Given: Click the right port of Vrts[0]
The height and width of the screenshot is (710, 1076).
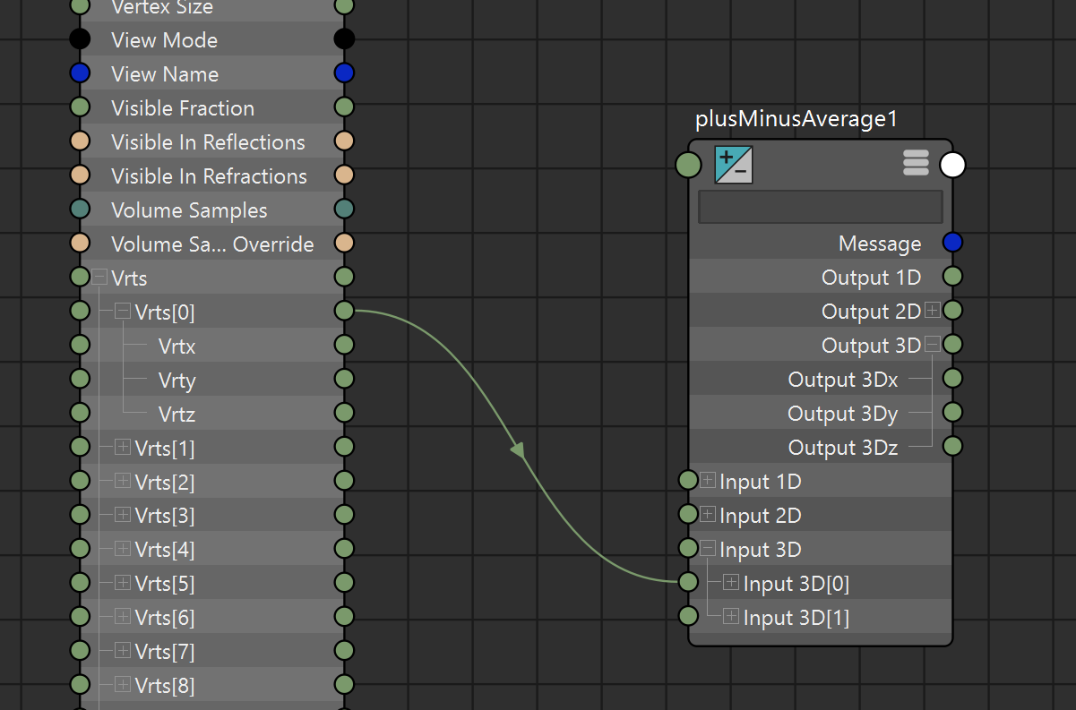Looking at the screenshot, I should pos(344,311).
